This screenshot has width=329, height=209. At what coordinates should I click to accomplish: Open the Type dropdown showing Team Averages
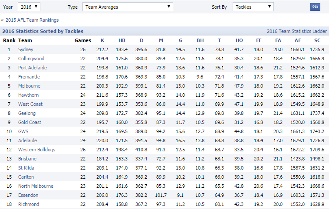[128, 7]
